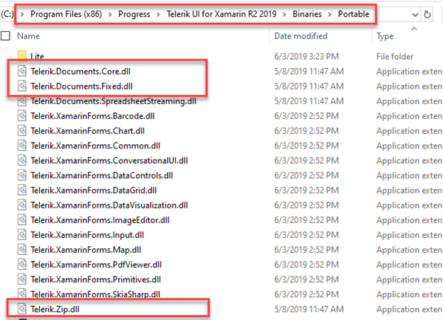This screenshot has height=320, width=443.
Task: Click the Telerik.XamarinForms.DataVisualization.dll file icon
Action: [x=22, y=205]
